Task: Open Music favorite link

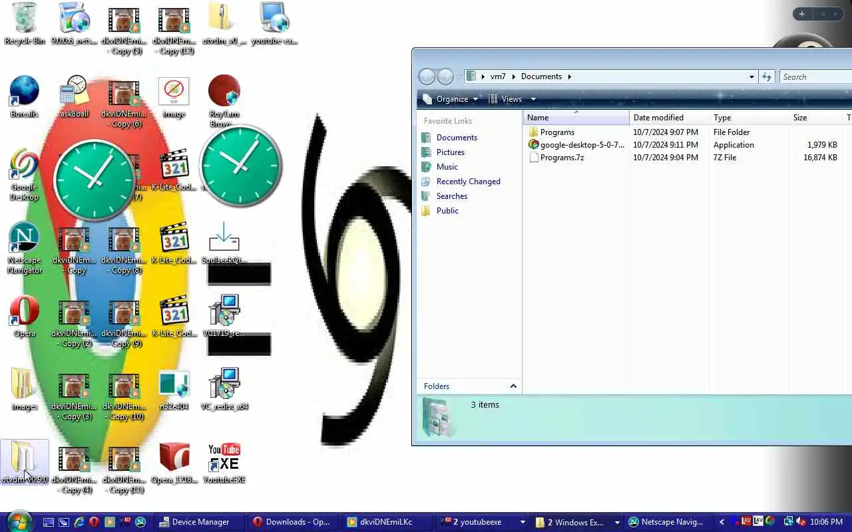Action: tap(447, 167)
